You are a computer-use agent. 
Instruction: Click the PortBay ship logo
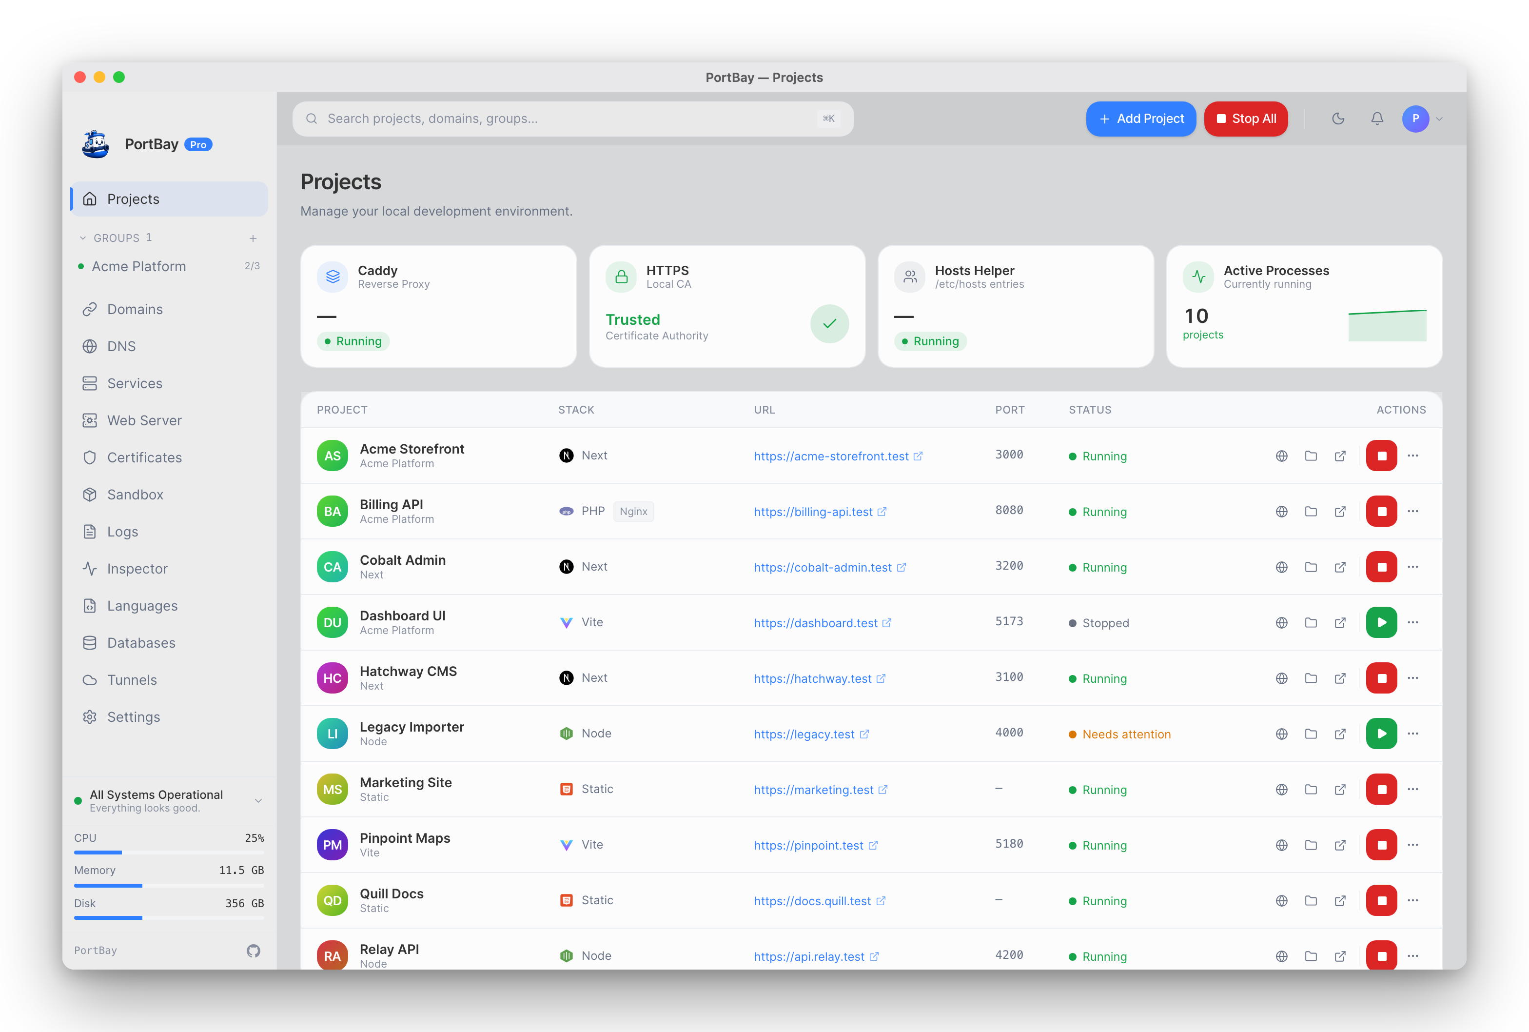(96, 144)
